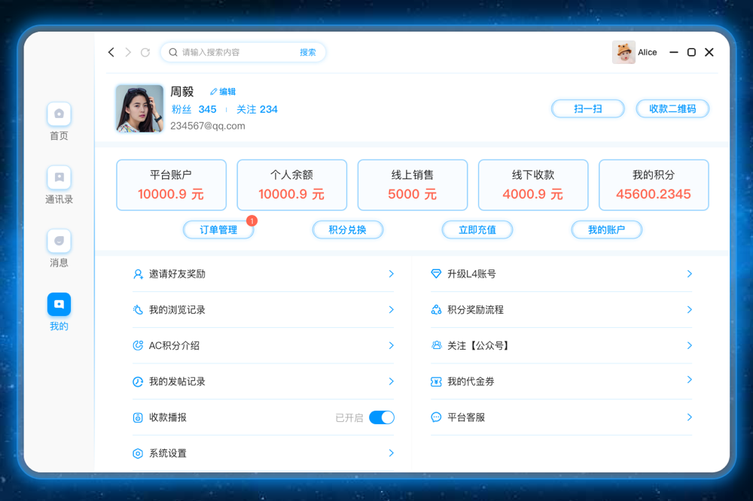Screen dimensions: 753x501
Task: Open the 系统设置 label
Action: 168,454
